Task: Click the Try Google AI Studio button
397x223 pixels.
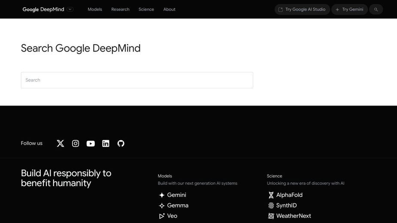Action: pos(302,9)
